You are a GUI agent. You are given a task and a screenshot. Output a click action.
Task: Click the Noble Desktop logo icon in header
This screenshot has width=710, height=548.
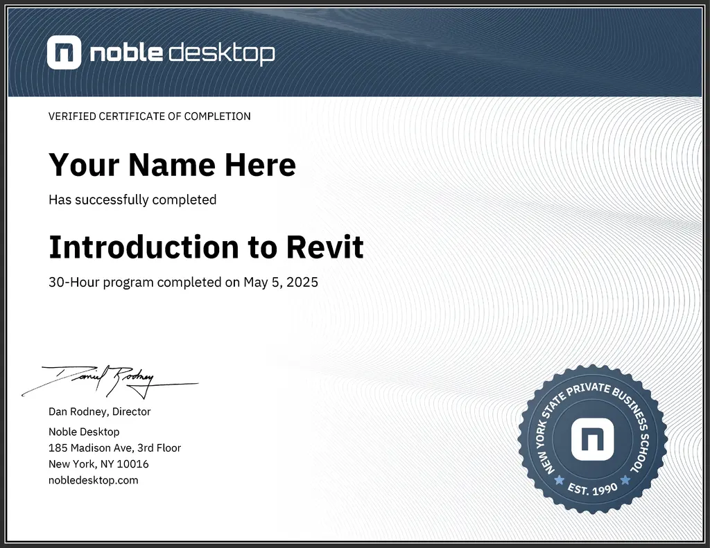[x=64, y=53]
